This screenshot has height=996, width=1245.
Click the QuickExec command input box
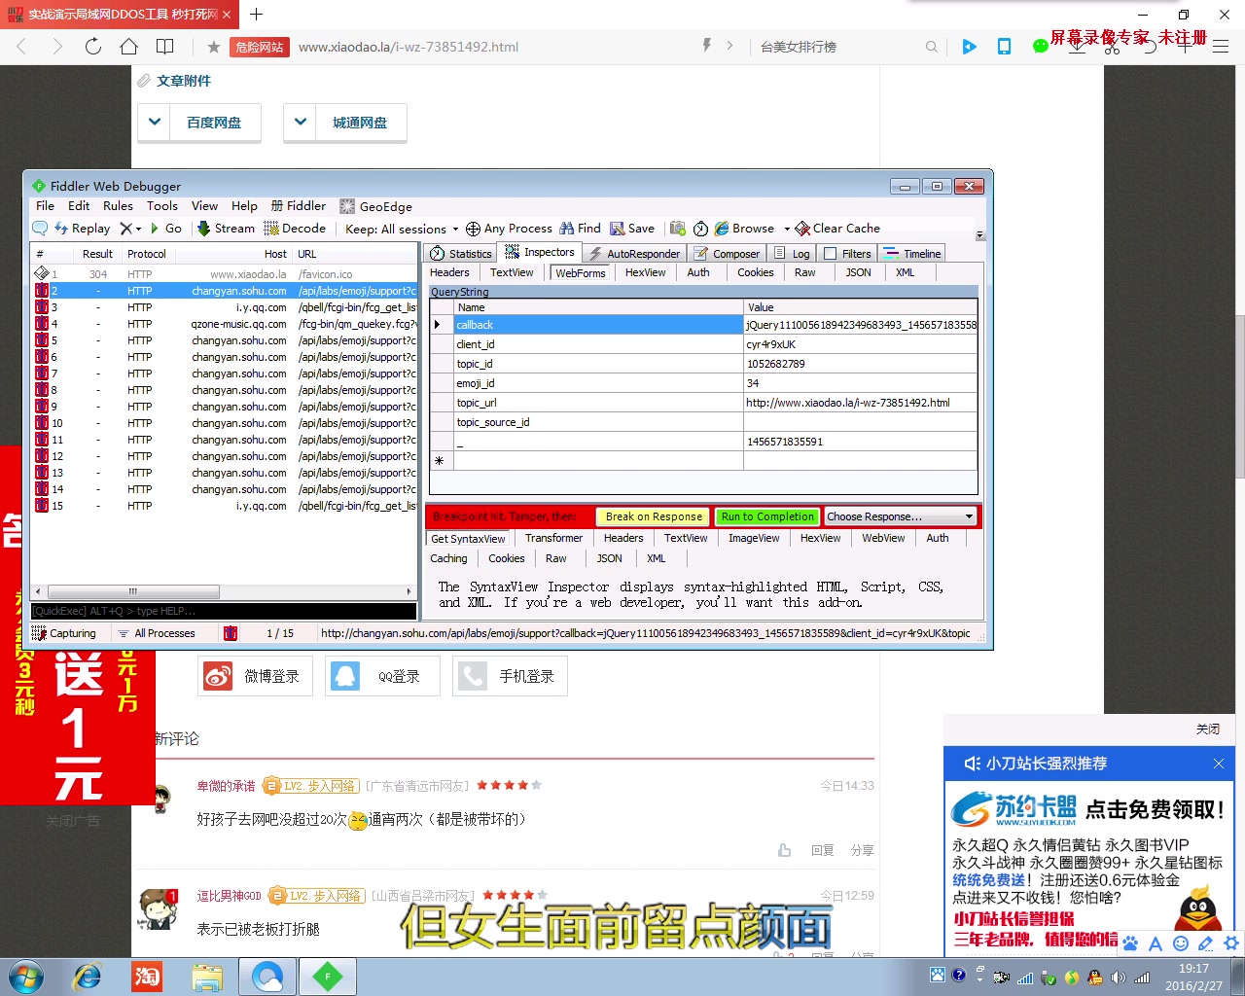(x=224, y=611)
